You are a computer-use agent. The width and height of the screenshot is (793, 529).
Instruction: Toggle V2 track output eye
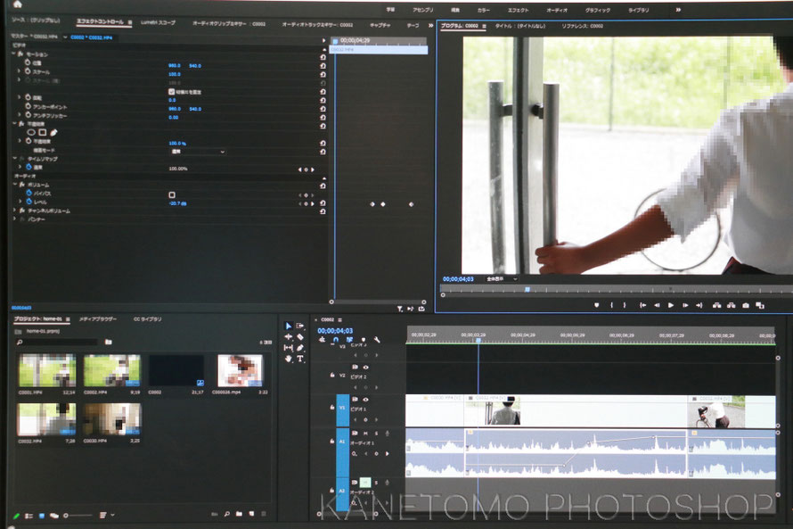[365, 367]
